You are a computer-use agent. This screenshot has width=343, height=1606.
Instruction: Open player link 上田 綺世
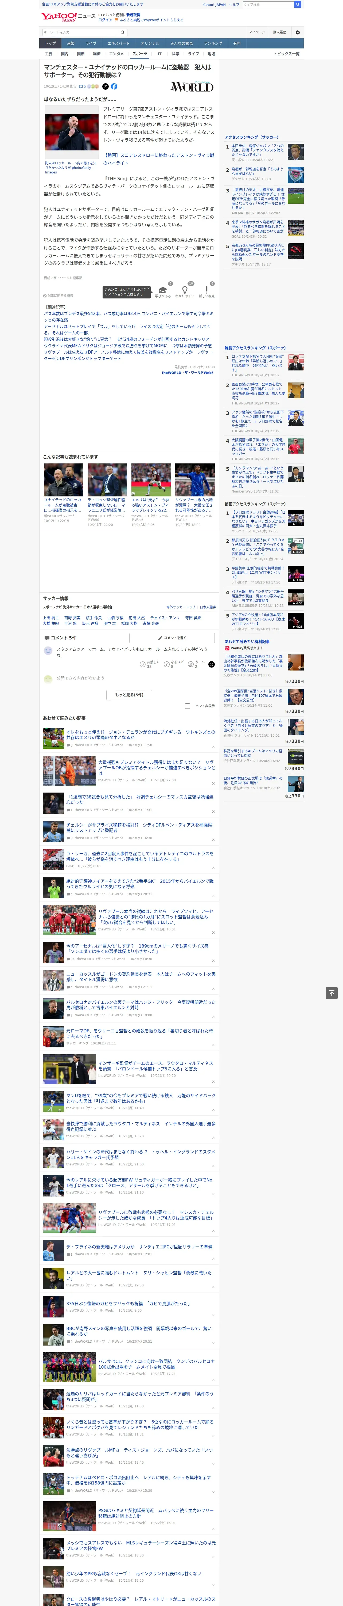coord(51,618)
